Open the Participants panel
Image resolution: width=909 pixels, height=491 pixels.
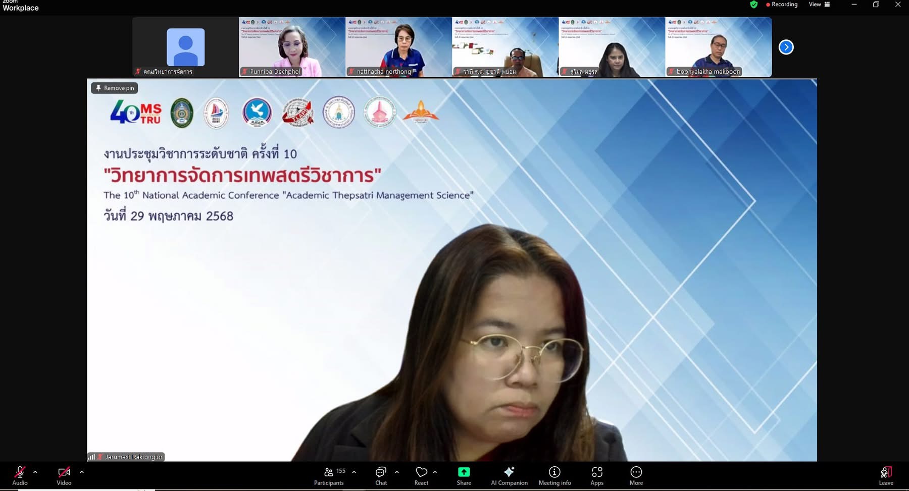pyautogui.click(x=329, y=475)
